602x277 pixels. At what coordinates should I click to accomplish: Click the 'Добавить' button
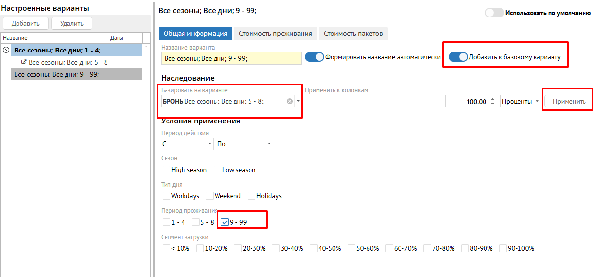[x=26, y=23]
